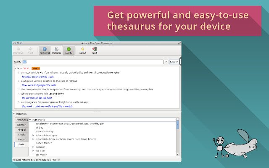Image resolution: width=269 pixels, height=168 pixels.
Task: Click example 'the car was on the top floor'
Action: [37, 98]
